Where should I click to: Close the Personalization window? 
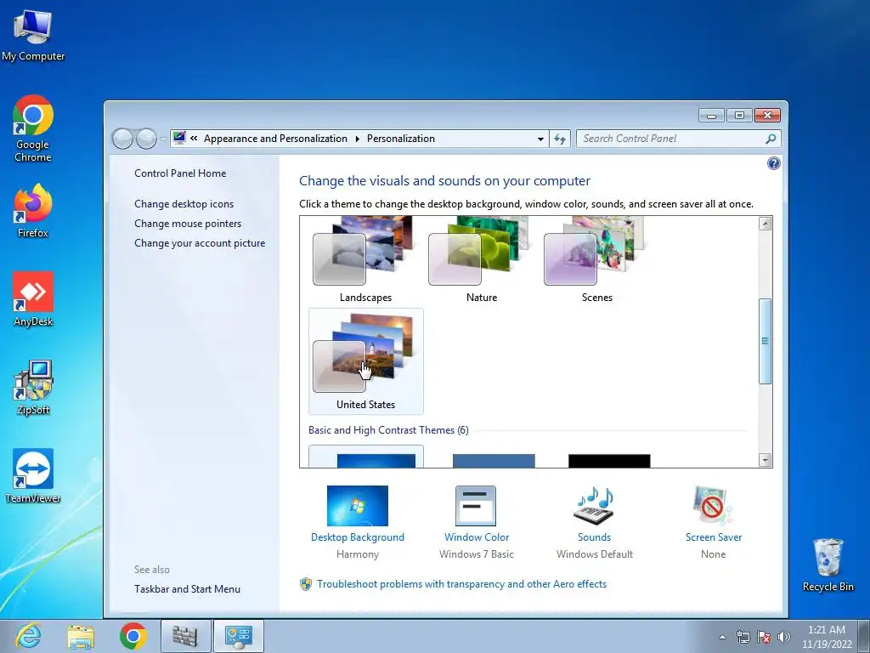(x=767, y=115)
